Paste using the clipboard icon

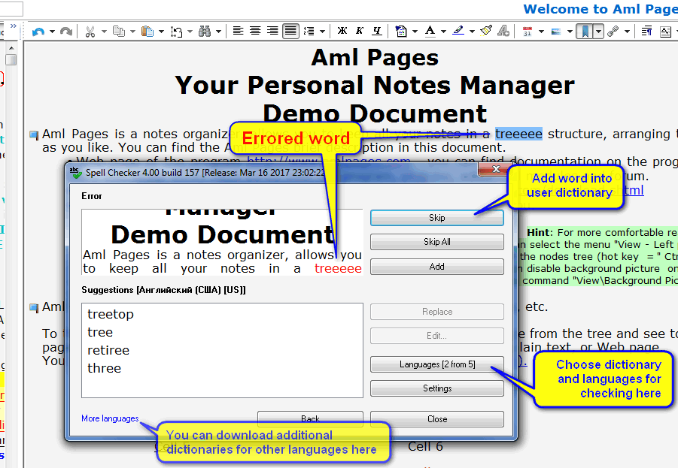147,32
